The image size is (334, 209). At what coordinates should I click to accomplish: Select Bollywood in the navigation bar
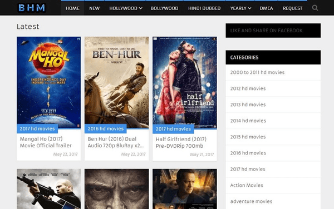click(164, 8)
